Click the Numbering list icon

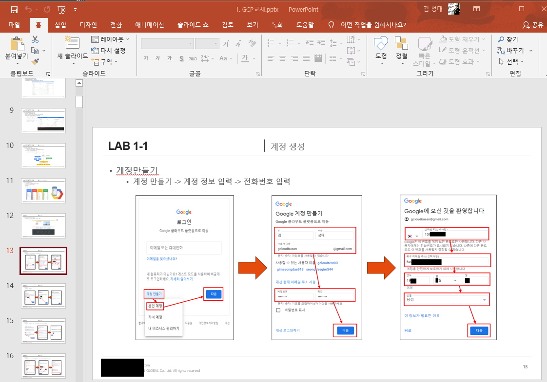pyautogui.click(x=290, y=43)
